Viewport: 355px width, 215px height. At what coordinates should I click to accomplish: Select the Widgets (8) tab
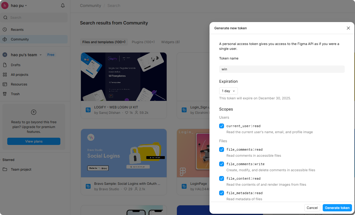(170, 42)
